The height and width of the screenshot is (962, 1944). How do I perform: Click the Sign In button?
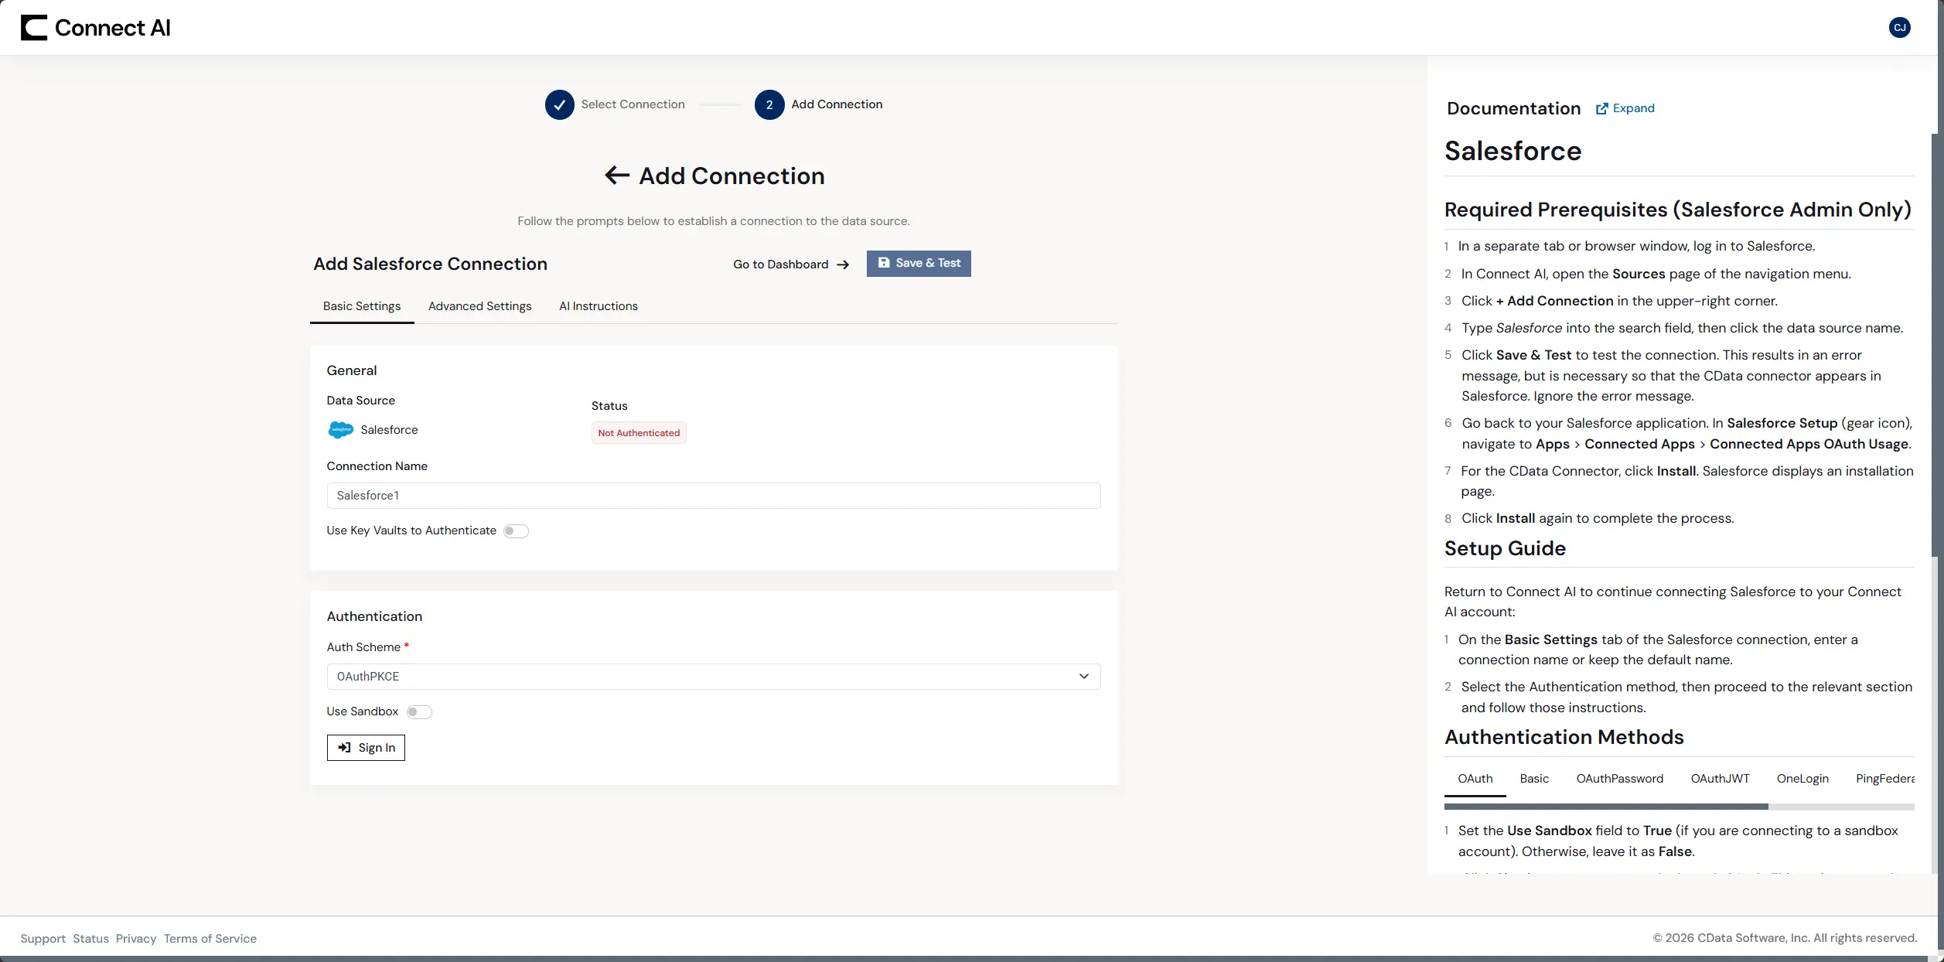(366, 748)
